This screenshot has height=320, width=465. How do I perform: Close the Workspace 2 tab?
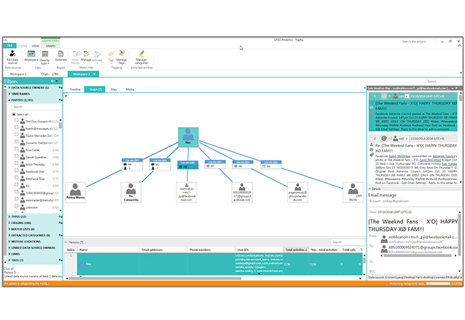click(x=94, y=74)
